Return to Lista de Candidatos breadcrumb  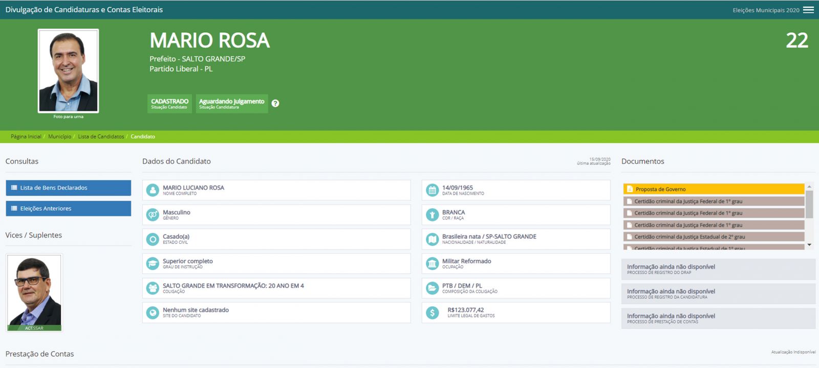101,136
